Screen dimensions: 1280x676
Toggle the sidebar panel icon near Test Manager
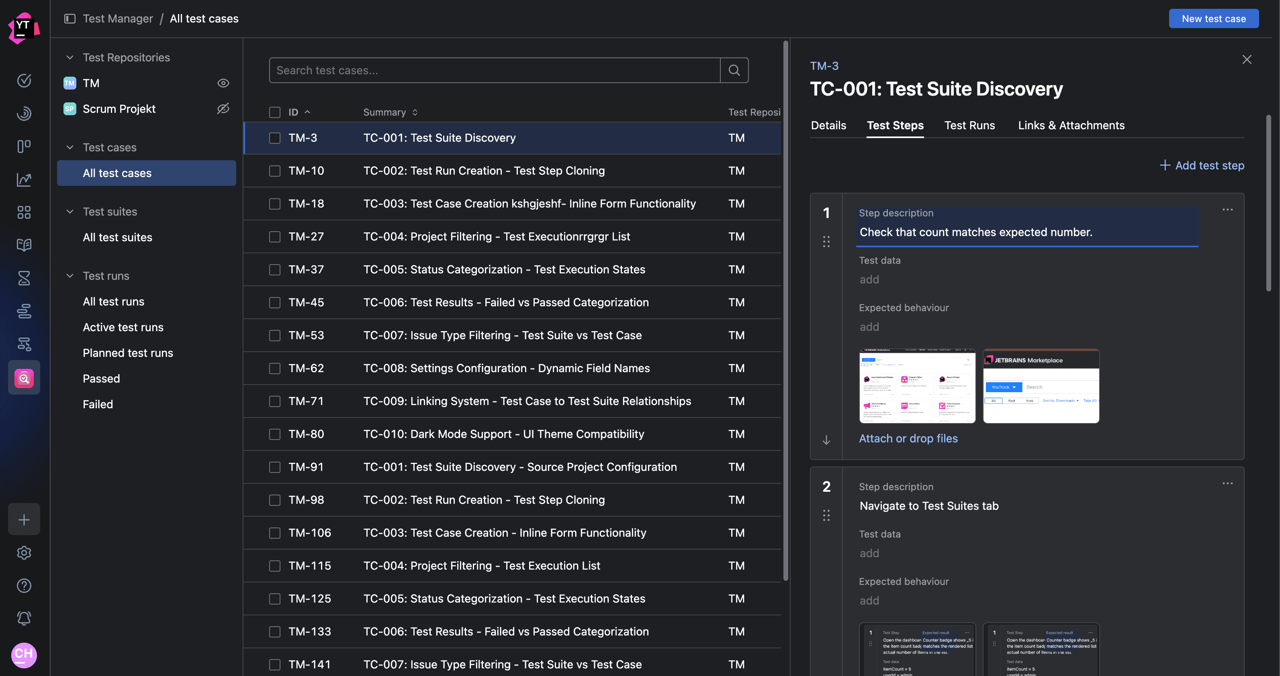tap(70, 19)
